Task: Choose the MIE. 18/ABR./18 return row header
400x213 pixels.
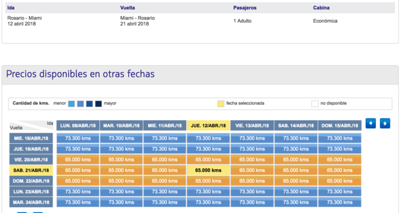Action: click(31, 139)
